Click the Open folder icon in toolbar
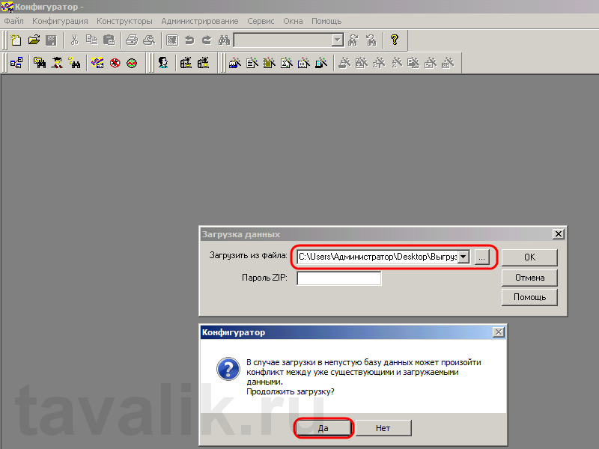Viewport: 599px width, 449px height. coord(34,40)
